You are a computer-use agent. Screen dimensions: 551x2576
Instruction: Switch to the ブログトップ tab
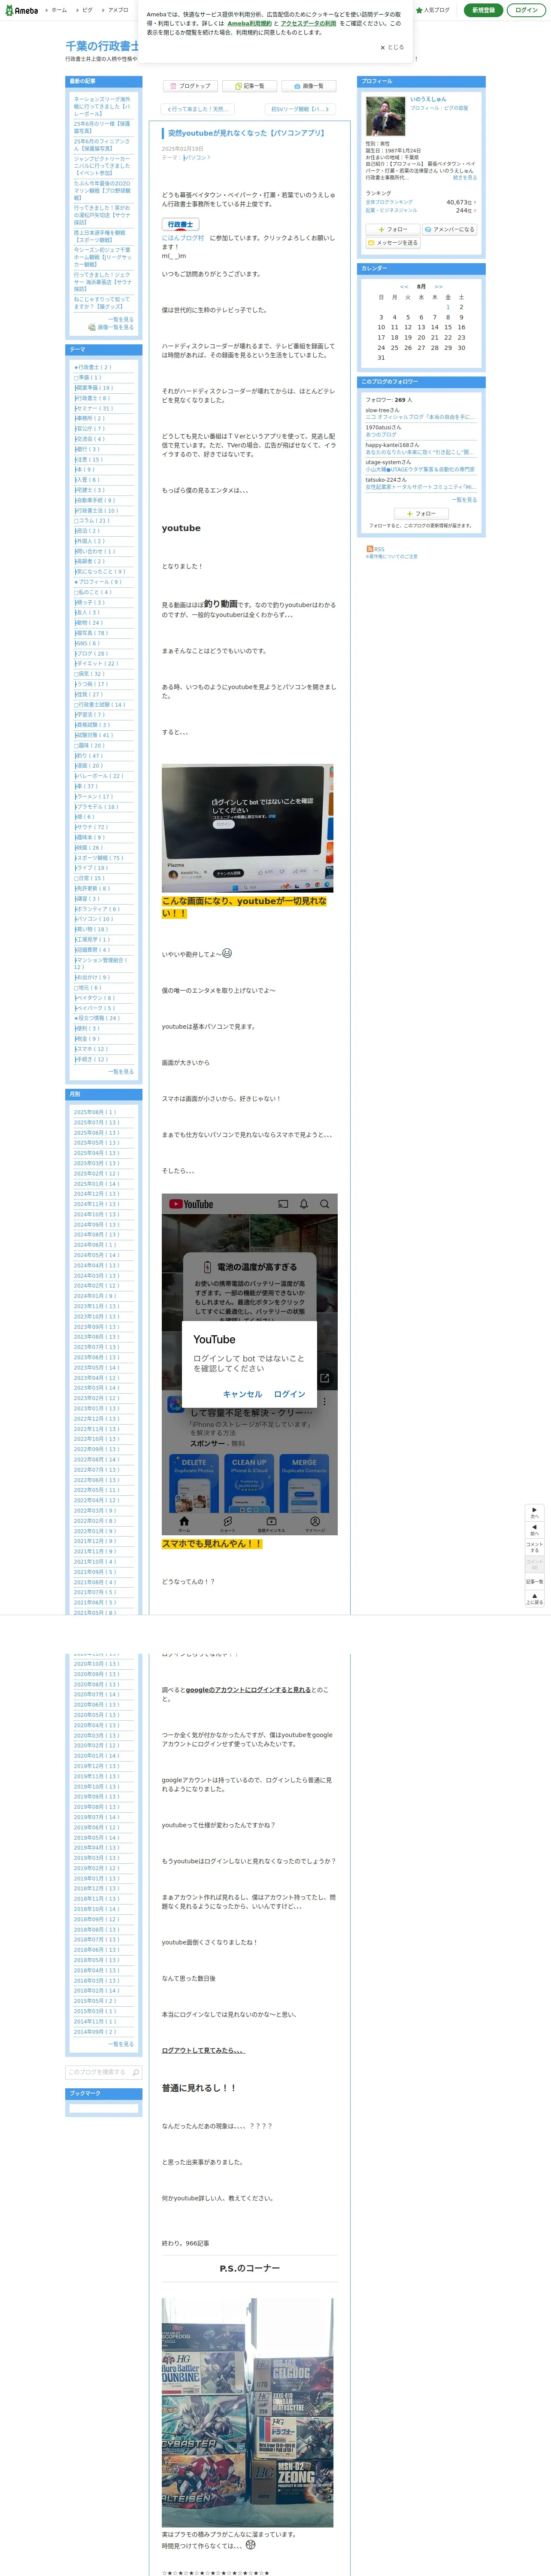point(190,86)
